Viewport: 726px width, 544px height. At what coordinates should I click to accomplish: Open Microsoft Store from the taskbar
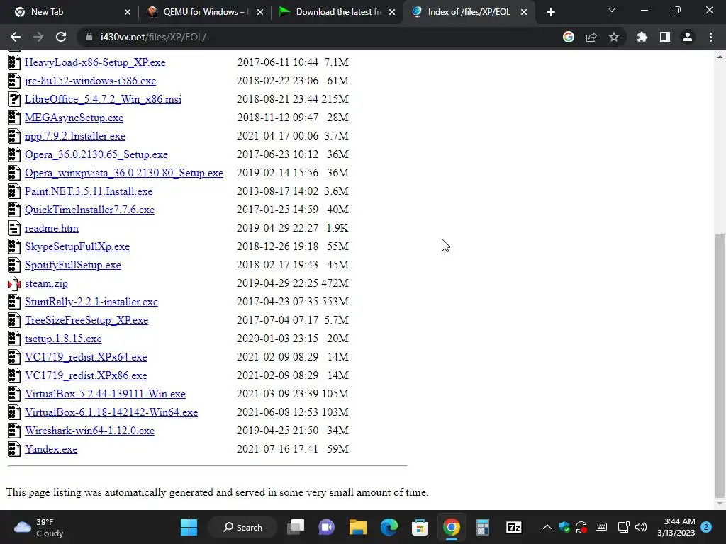(420, 527)
